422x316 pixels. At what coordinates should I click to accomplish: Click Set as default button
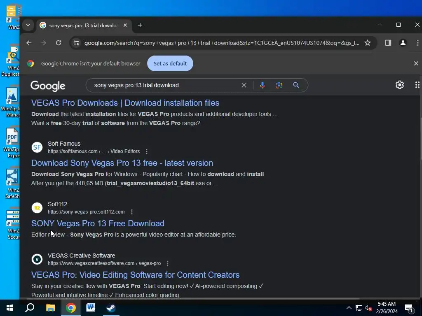[x=170, y=63]
